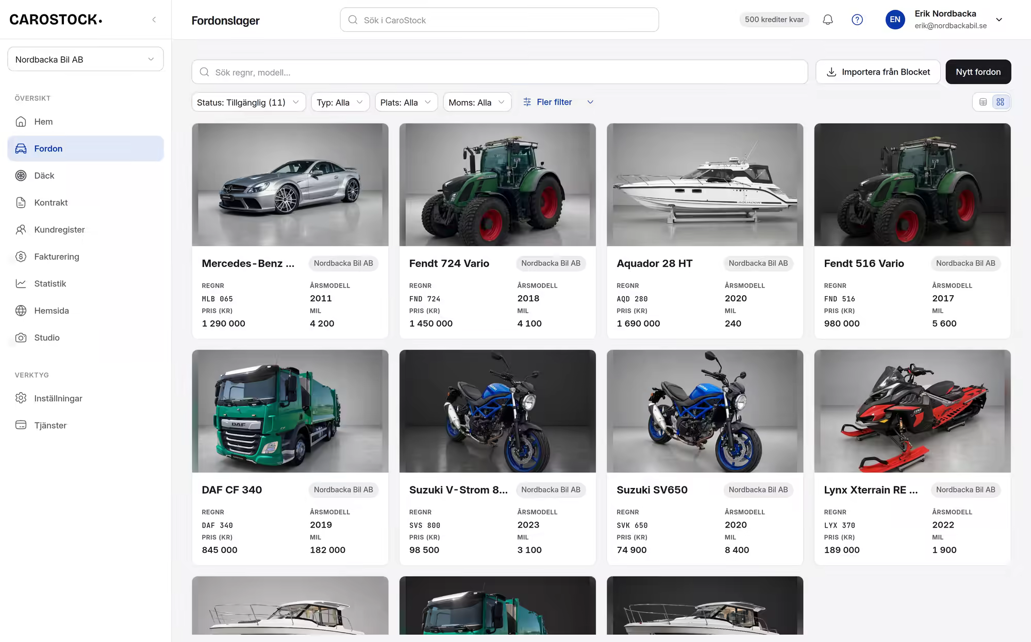Open Statistik page
Image resolution: width=1031 pixels, height=642 pixels.
86,283
